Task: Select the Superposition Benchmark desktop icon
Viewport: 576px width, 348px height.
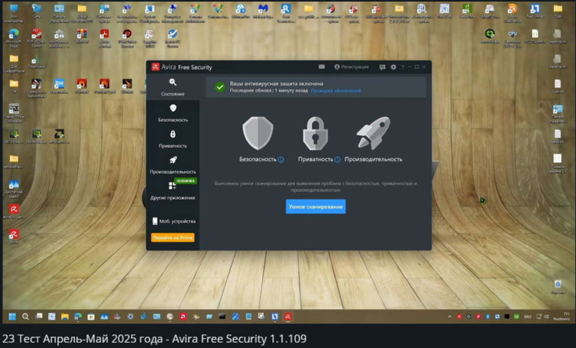Action: click(x=36, y=89)
